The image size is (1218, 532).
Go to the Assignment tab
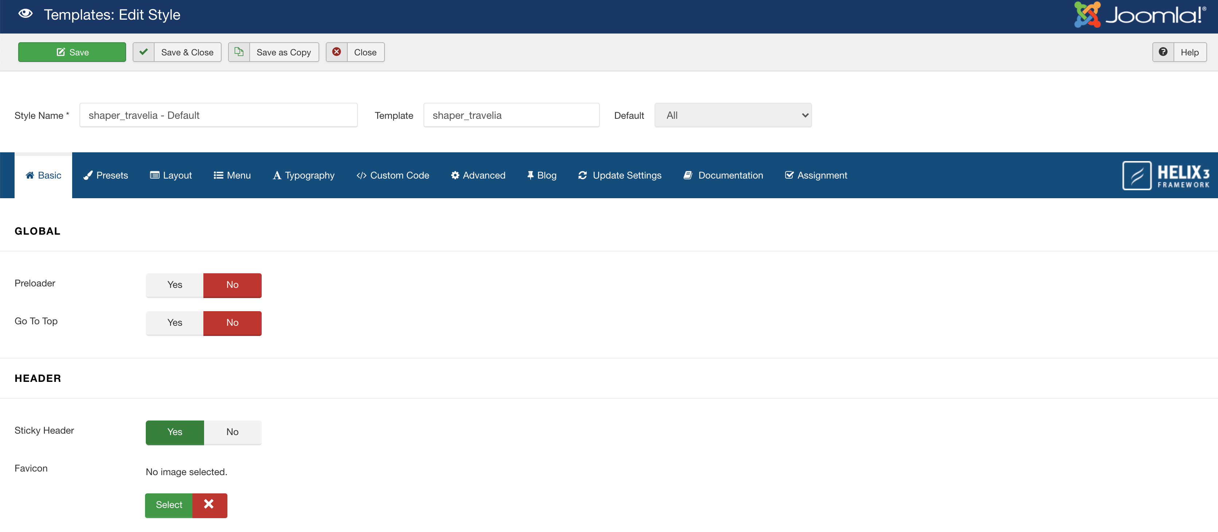tap(816, 175)
